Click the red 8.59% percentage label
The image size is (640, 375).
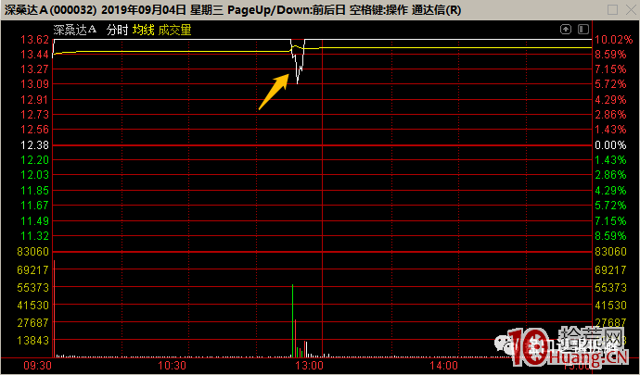click(x=610, y=55)
